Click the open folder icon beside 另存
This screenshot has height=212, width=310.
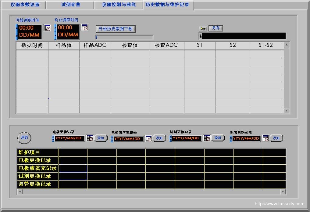(x=203, y=29)
